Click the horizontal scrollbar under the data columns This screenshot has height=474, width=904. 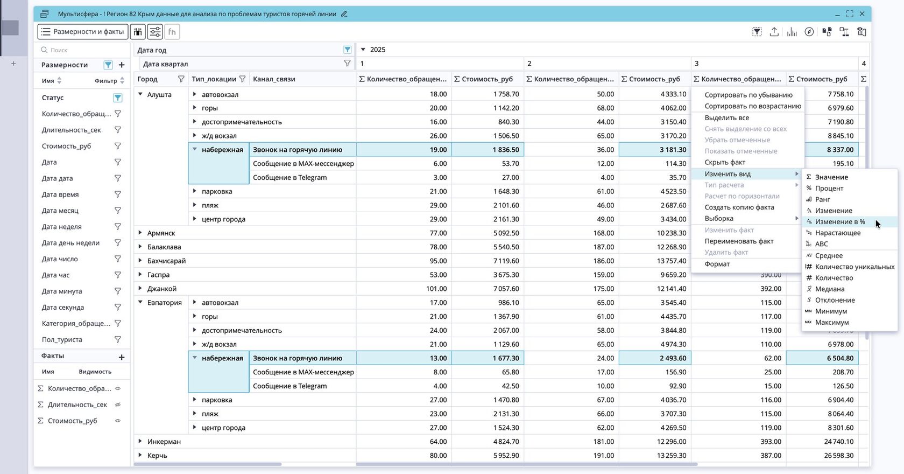click(x=527, y=464)
